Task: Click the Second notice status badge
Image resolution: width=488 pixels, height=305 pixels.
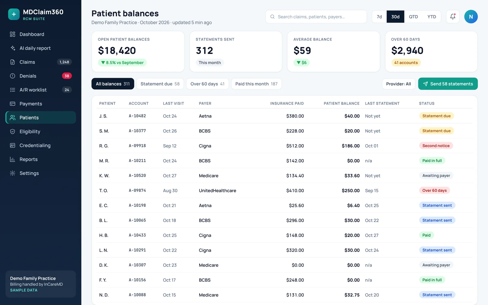Action: (x=436, y=146)
